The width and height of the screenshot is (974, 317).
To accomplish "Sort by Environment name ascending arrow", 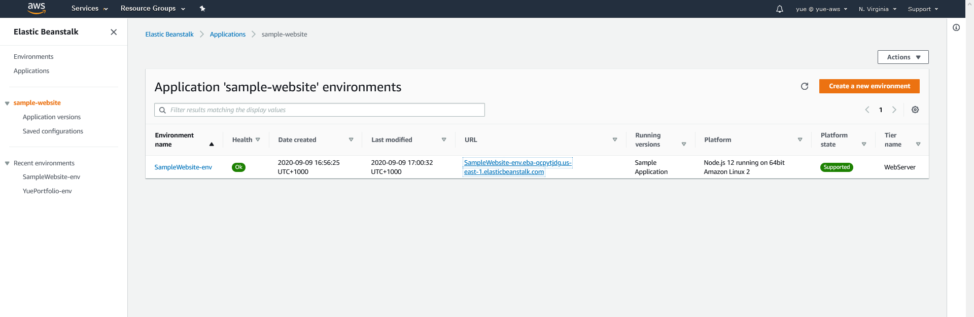I will coord(212,145).
